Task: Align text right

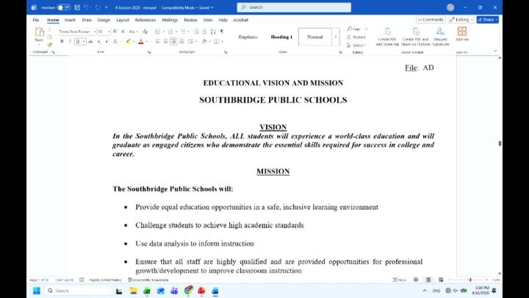Action: [173, 41]
